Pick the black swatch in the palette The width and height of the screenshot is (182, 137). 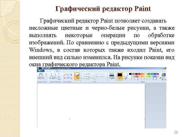click(x=130, y=74)
